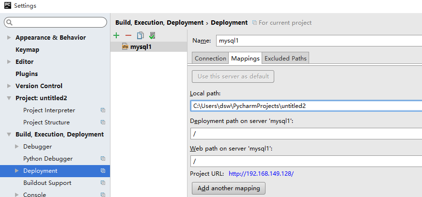
Task: Click the 'Deployment' breadcrumb title
Action: coord(229,23)
